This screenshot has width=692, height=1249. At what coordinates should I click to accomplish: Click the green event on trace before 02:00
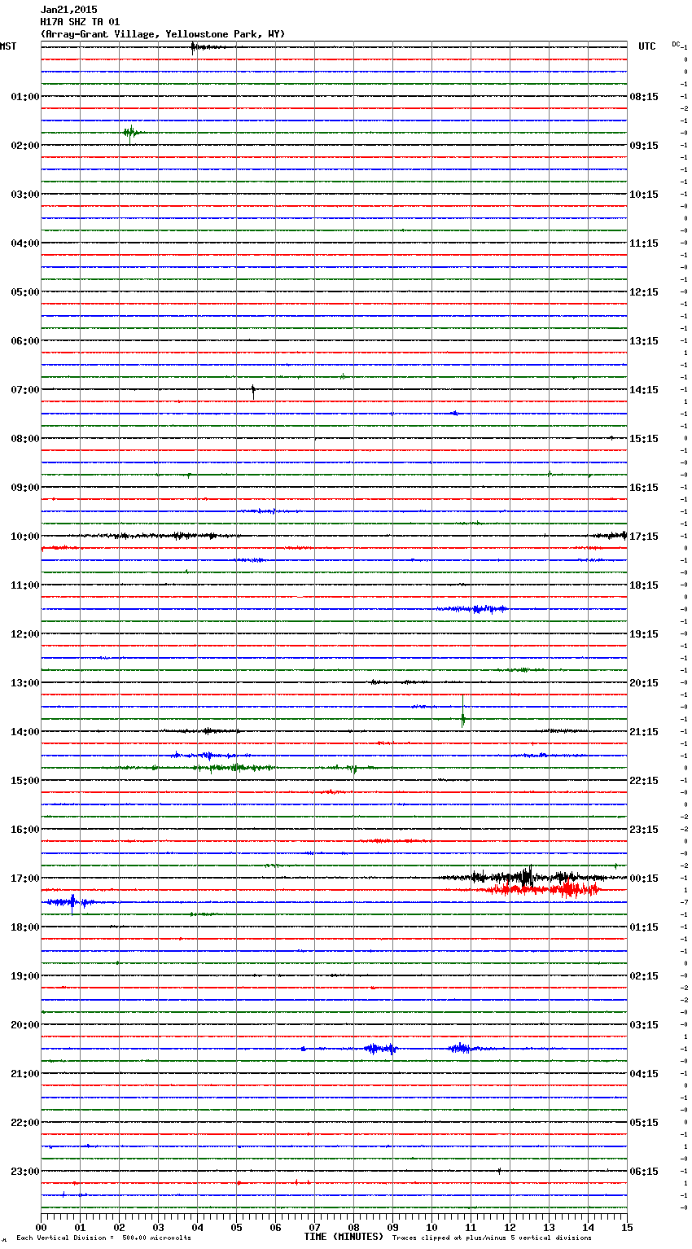(x=132, y=133)
